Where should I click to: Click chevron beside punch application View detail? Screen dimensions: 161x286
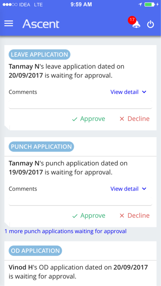click(144, 189)
